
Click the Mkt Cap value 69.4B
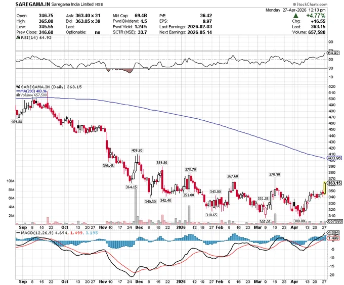[141, 16]
